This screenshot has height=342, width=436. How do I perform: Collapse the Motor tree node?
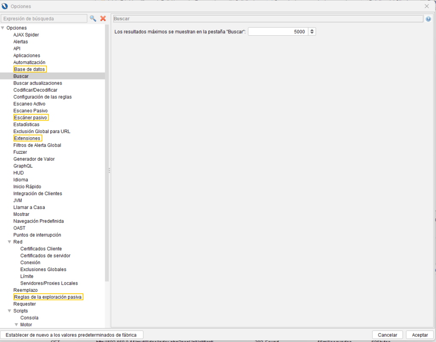(x=17, y=325)
